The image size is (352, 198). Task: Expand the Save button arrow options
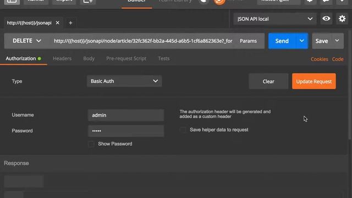[337, 41]
